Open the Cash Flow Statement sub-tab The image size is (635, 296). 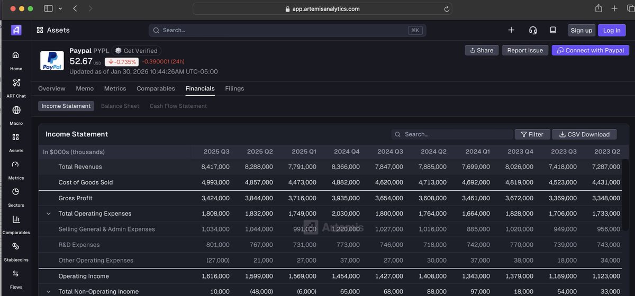178,106
